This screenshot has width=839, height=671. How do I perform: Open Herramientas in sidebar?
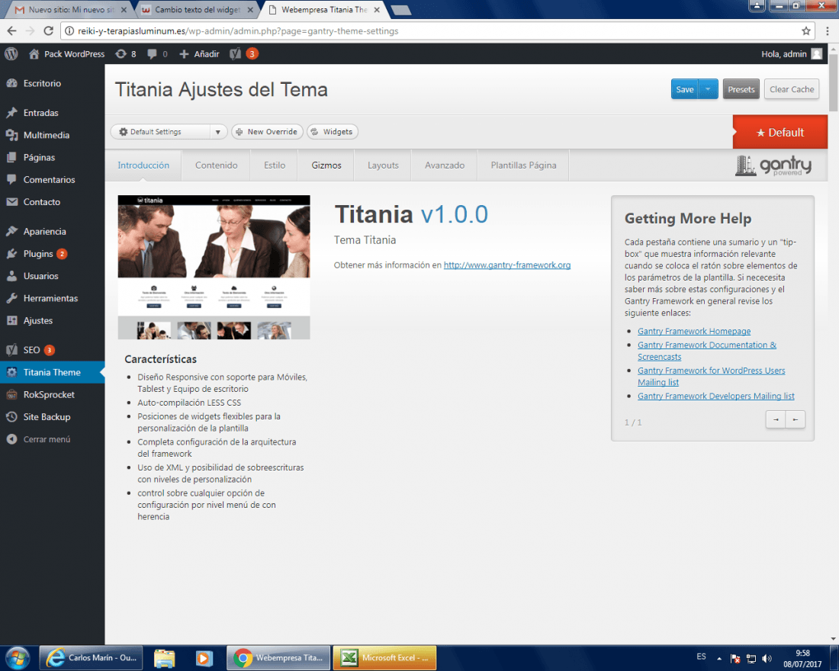(52, 299)
